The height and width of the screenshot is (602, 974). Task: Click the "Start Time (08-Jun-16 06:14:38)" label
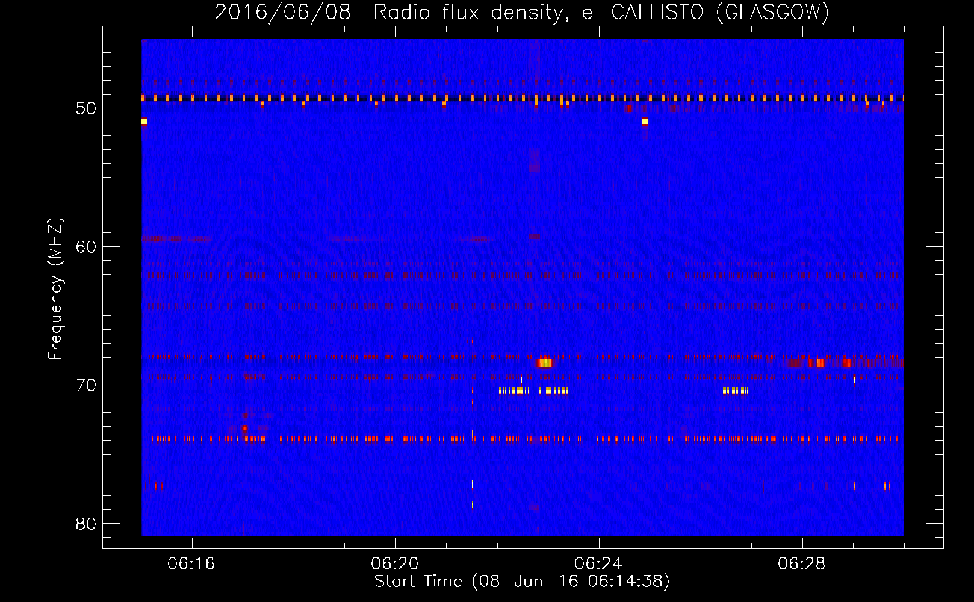coord(522,582)
